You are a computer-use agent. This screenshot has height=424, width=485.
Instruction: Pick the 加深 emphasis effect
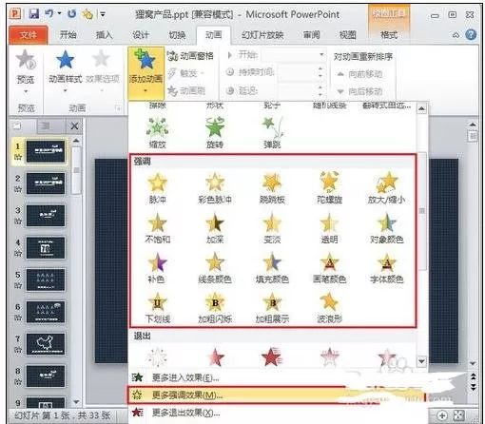click(x=215, y=228)
